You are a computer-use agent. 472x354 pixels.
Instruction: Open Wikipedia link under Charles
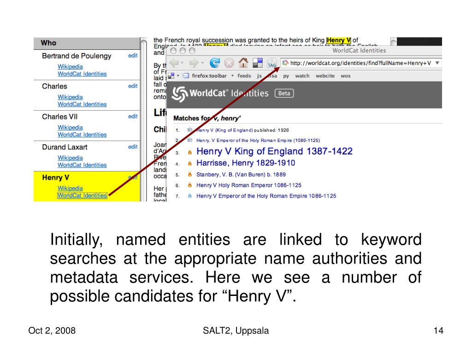[70, 97]
